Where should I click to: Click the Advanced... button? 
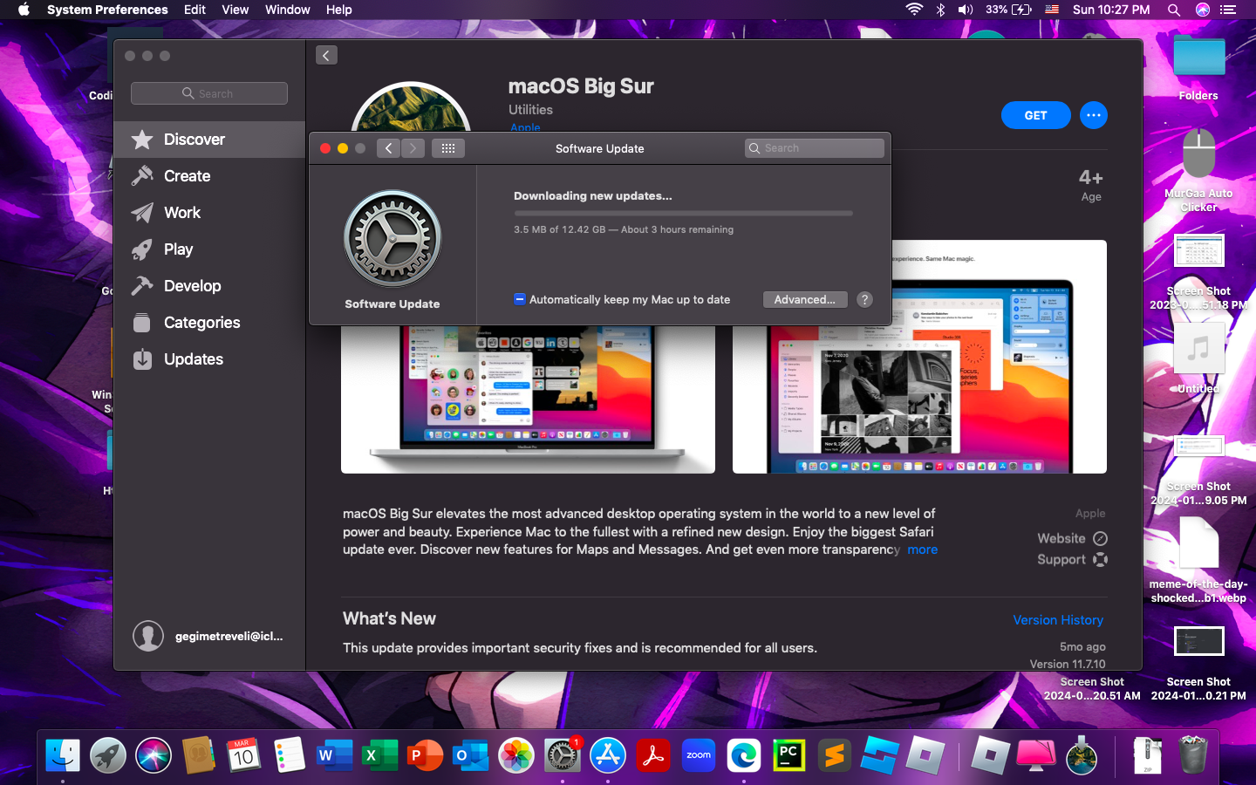[805, 299]
